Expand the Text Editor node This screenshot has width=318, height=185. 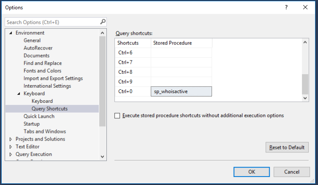tap(11, 147)
